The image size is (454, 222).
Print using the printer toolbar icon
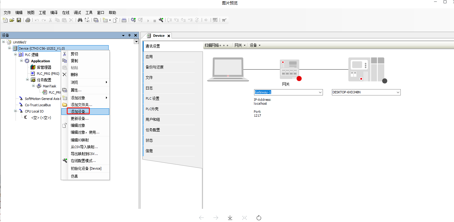28,20
